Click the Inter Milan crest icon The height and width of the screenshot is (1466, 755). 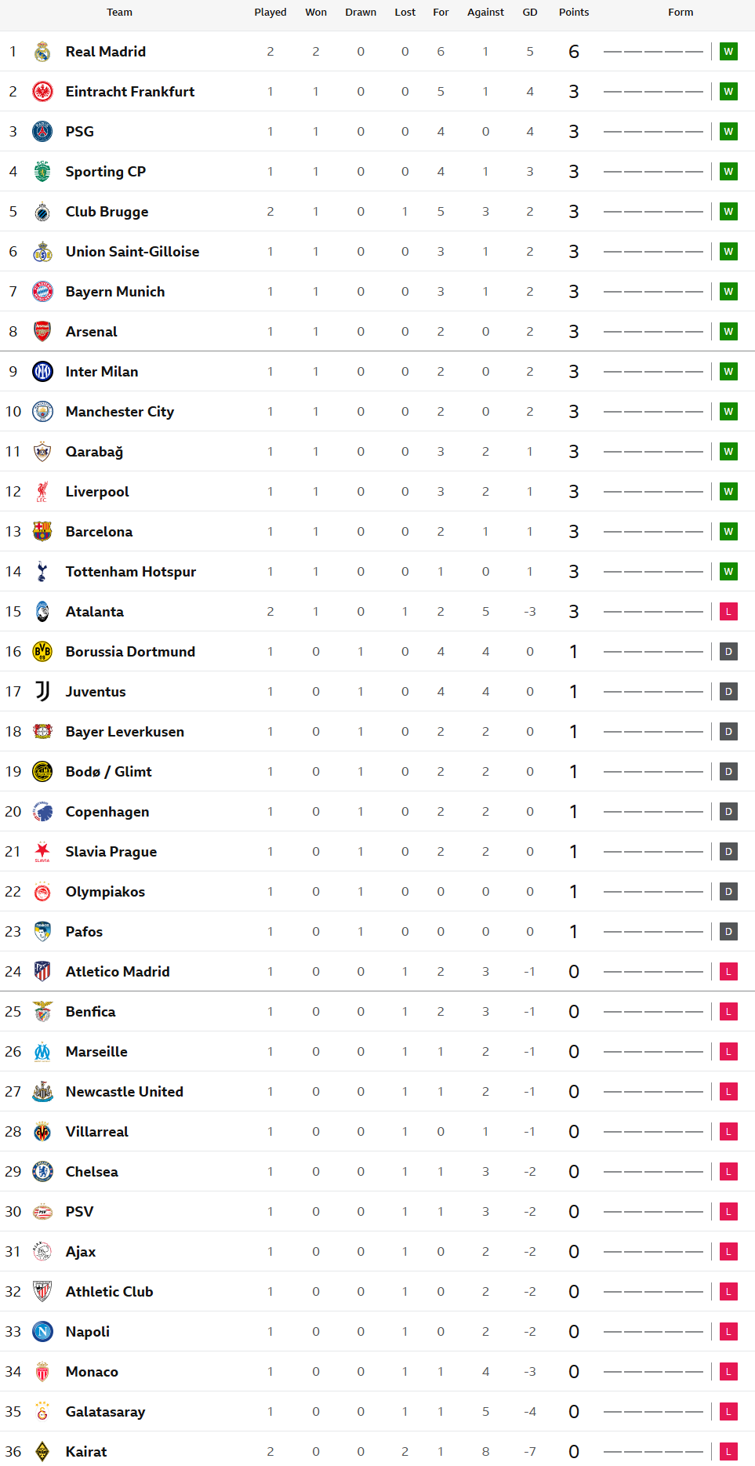pyautogui.click(x=42, y=372)
